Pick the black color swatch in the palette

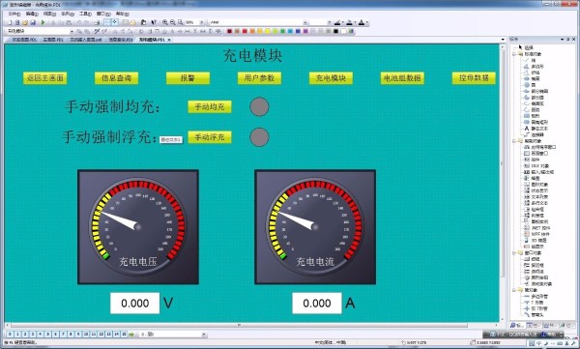click(335, 32)
